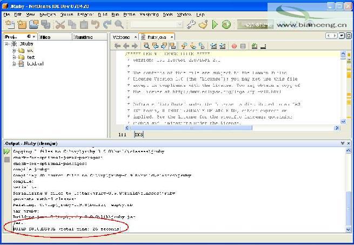Click the Shift Line Right icon
The height and width of the screenshot is (245, 354).
222,46
